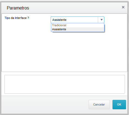Click the blue OK button

pos(119,104)
